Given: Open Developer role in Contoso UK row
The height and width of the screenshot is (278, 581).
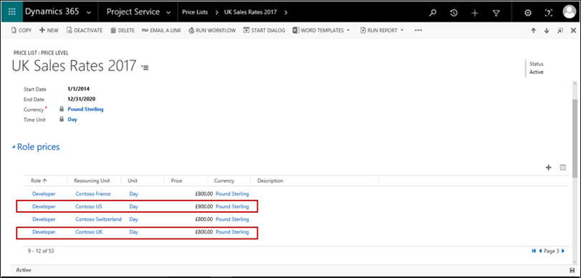Looking at the screenshot, I should pos(44,232).
